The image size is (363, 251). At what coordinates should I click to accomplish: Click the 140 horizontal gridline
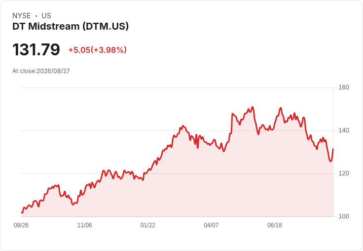click(177, 130)
